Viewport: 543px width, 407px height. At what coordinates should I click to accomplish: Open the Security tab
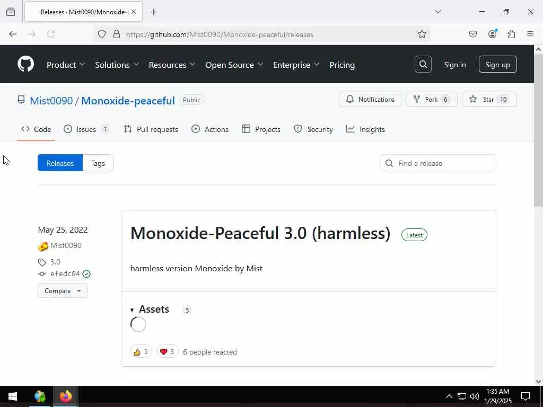[313, 129]
